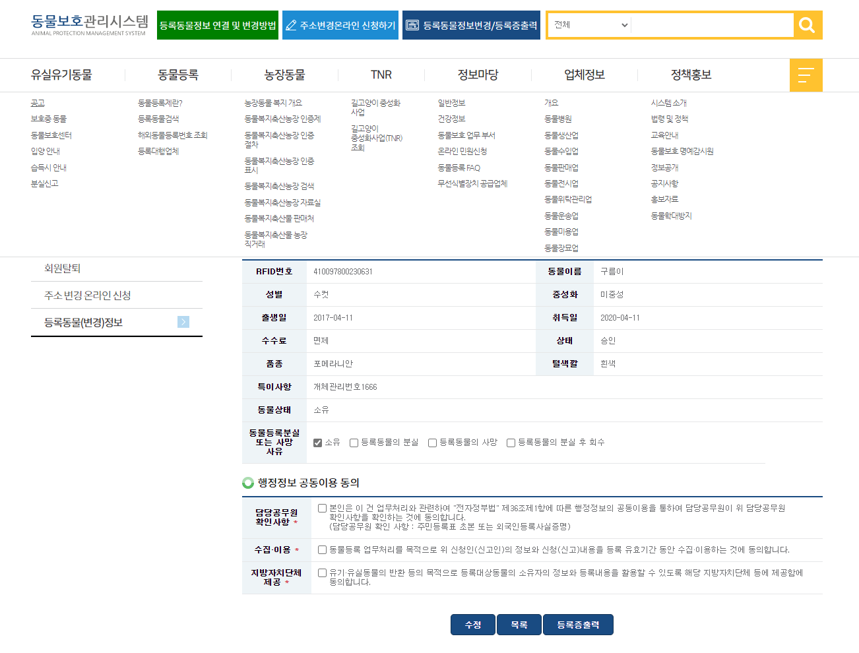This screenshot has width=859, height=653.
Task: Open the 법령 및 정책 link
Action: pyautogui.click(x=670, y=119)
